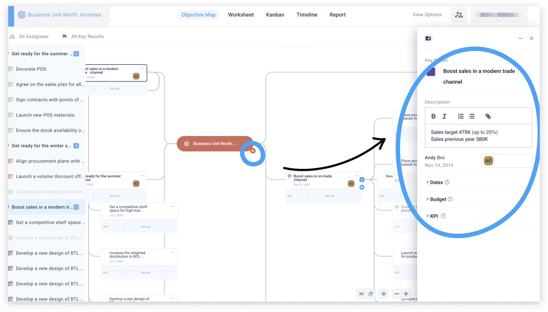Select Agree on the sales plan item
The image size is (548, 312).
[x=47, y=85]
